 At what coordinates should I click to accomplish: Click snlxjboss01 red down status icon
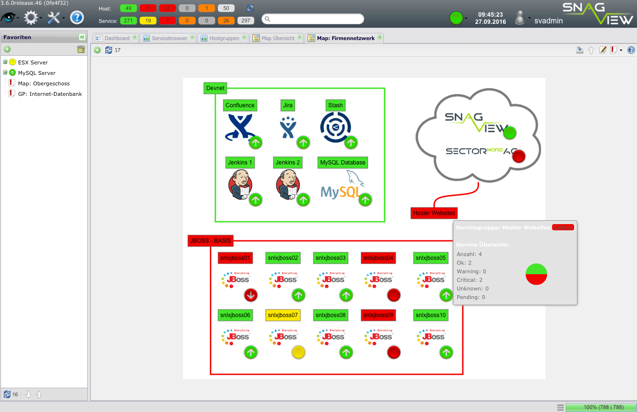click(x=251, y=295)
